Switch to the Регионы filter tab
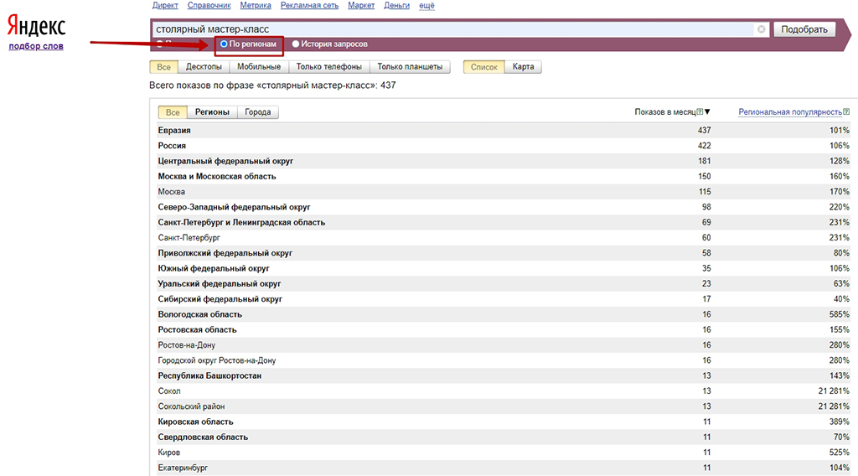The image size is (858, 476). click(x=212, y=112)
